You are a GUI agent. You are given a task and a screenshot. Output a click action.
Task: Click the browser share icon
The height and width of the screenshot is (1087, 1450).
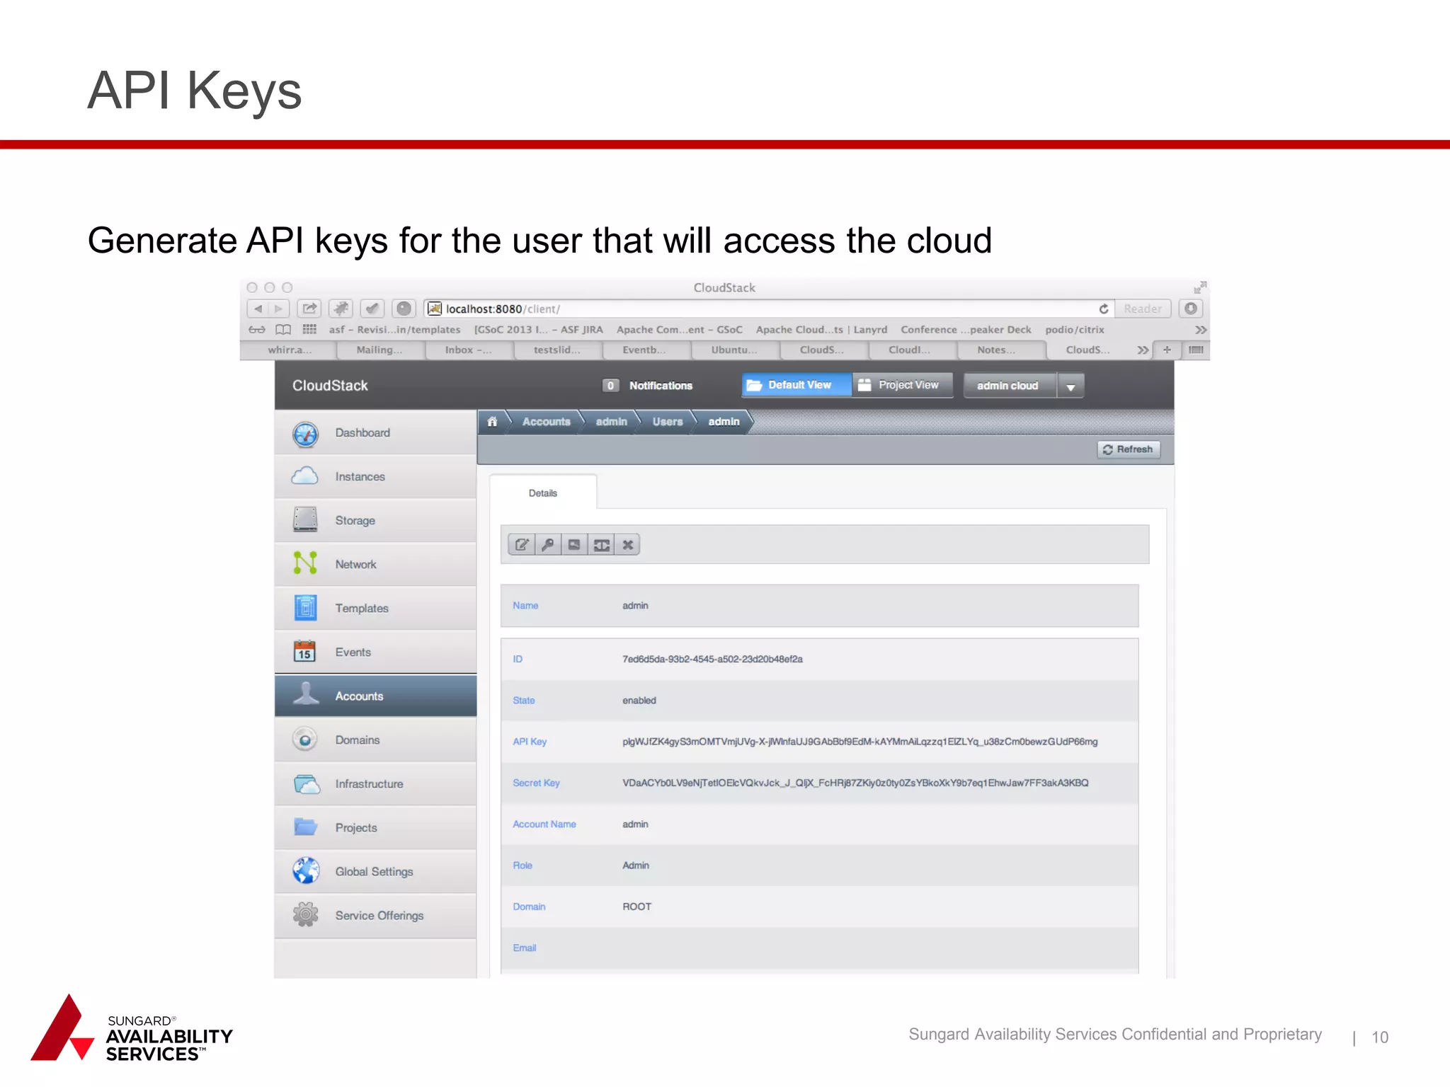pos(309,309)
